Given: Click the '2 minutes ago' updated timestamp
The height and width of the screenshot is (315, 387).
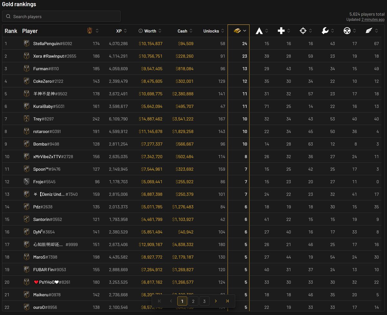Looking at the screenshot, I should point(373,19).
